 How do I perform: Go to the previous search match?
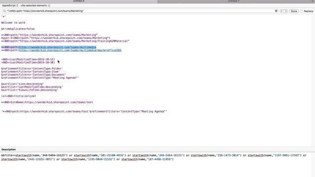(x=282, y=11)
